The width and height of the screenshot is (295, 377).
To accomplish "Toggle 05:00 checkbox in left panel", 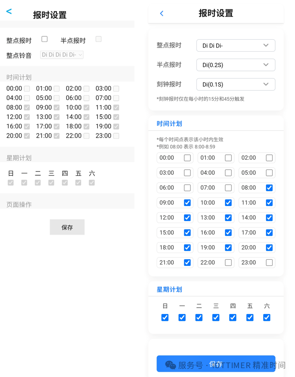I will pyautogui.click(x=56, y=98).
